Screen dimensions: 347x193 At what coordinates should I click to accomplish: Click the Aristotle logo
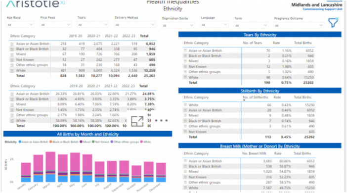[x=36, y=3]
